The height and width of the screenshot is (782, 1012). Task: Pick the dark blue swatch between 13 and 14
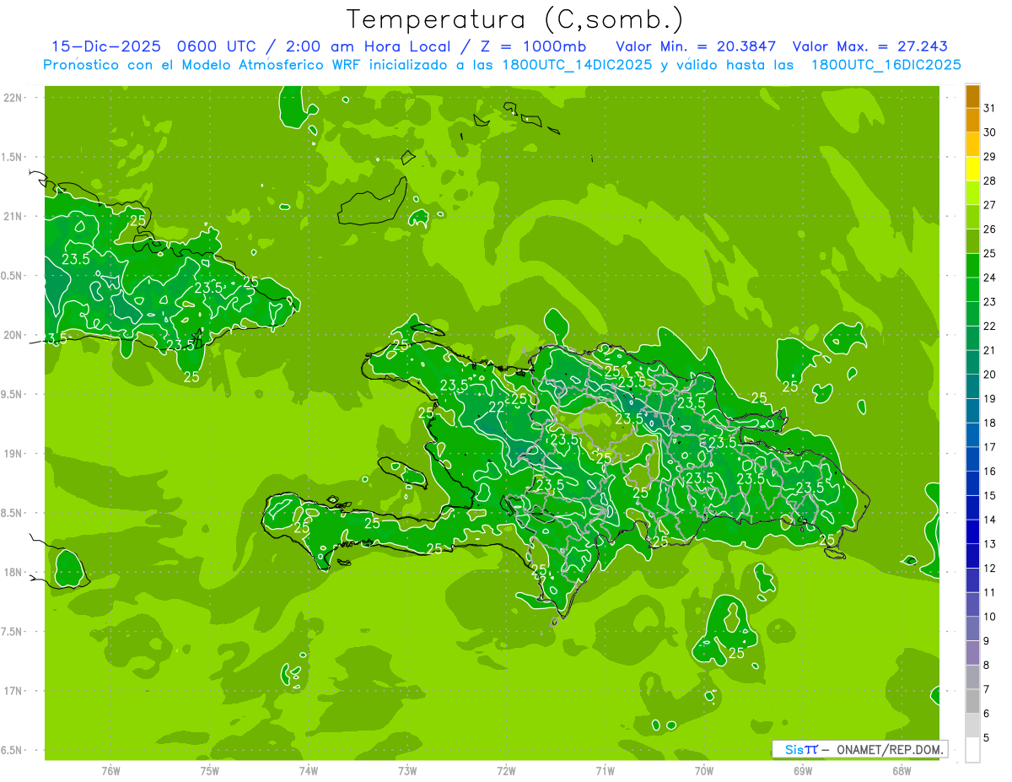coord(972,532)
